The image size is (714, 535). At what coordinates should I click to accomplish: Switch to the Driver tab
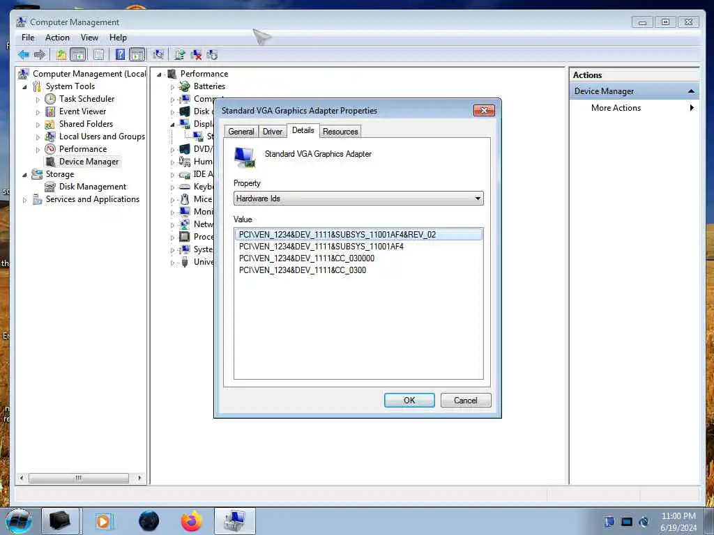click(273, 132)
